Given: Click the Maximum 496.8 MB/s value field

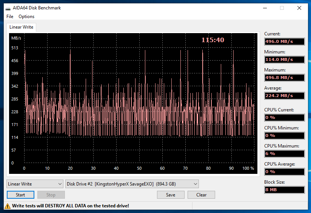Looking at the screenshot, I should coord(285,78).
